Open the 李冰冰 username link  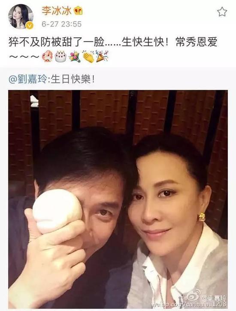tap(57, 11)
